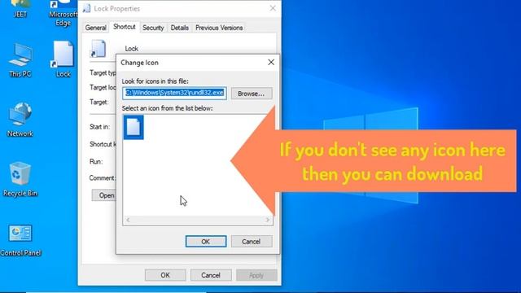Screen dimensions: 521x293
Task: Select the Shortcut tab
Action: click(125, 27)
